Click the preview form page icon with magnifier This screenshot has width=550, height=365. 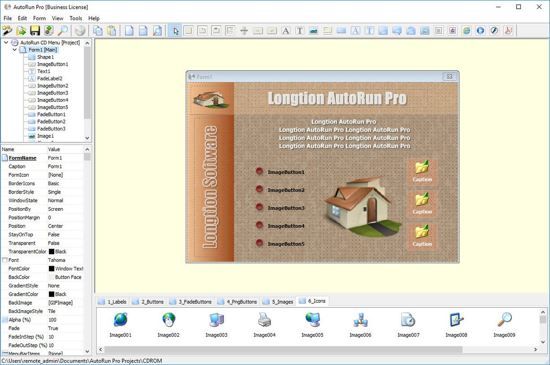tap(157, 31)
